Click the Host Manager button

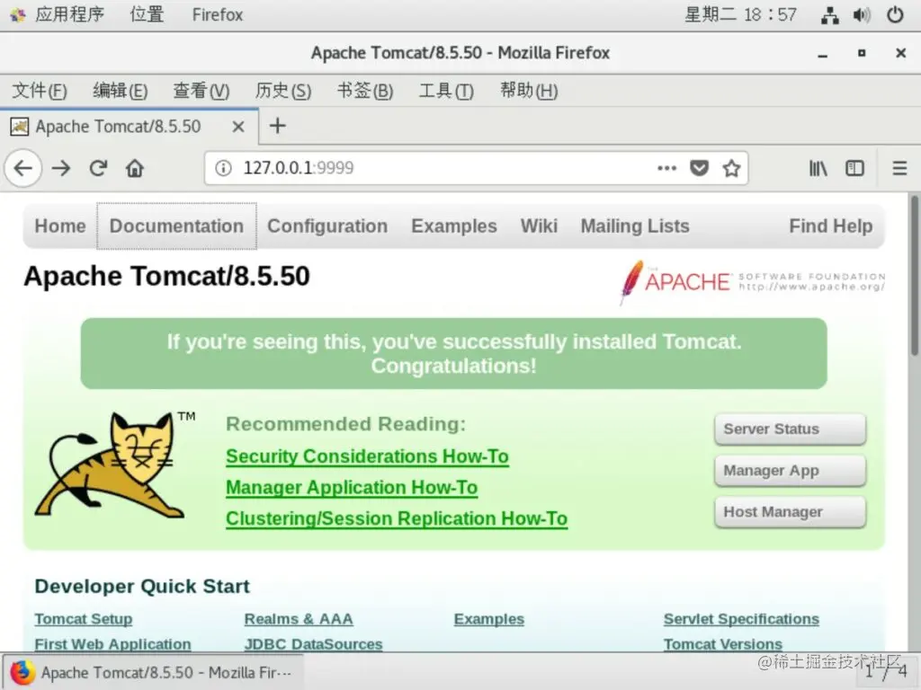click(790, 512)
